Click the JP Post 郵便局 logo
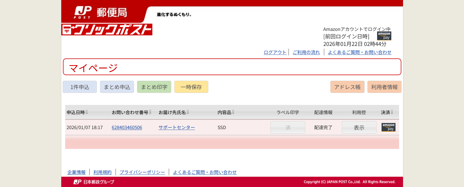The image size is (464, 187). (100, 13)
